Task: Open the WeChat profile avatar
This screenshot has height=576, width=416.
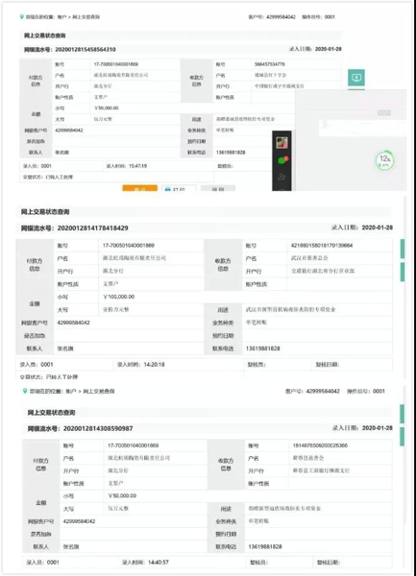Action: (281, 142)
